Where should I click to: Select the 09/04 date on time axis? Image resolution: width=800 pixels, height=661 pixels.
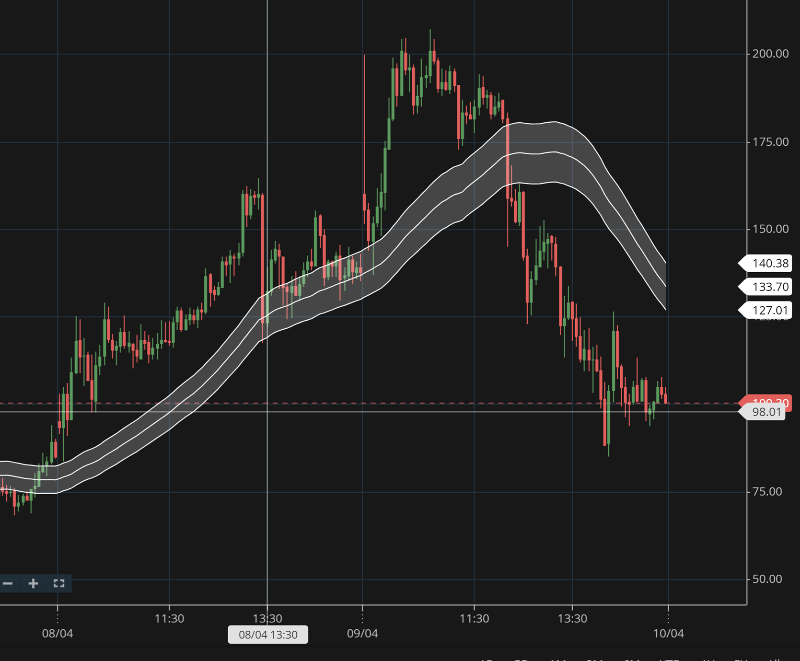pos(362,633)
